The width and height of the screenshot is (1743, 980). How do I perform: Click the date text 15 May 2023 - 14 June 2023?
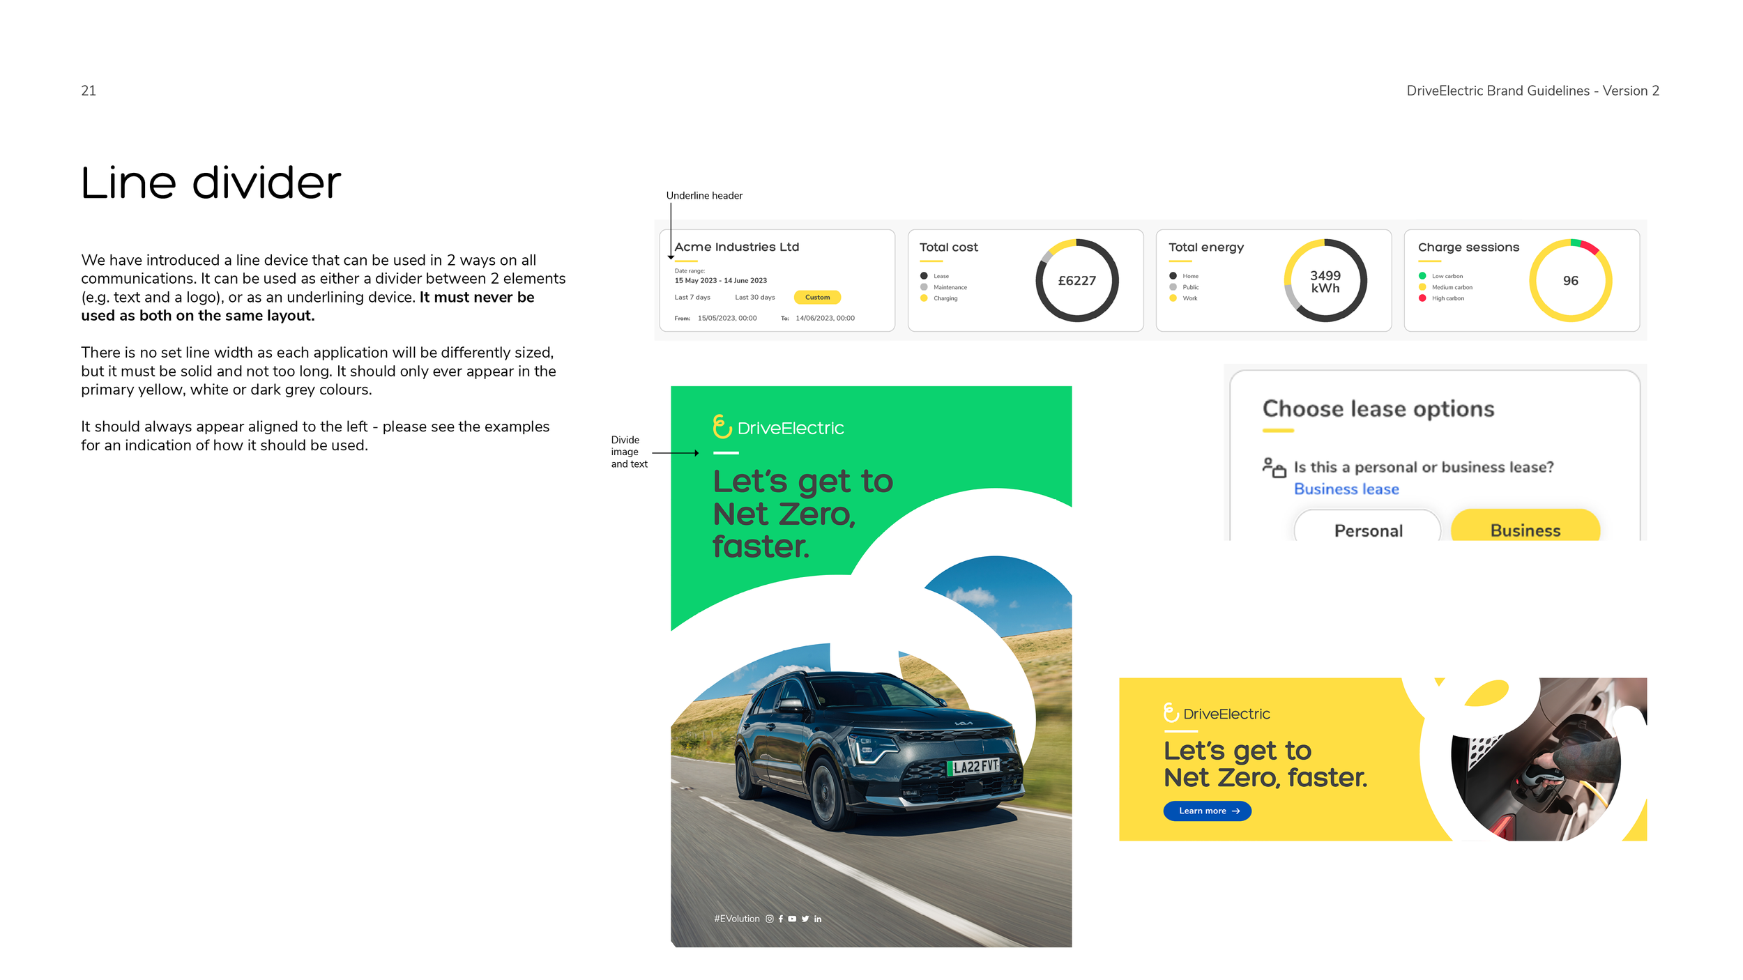click(720, 281)
